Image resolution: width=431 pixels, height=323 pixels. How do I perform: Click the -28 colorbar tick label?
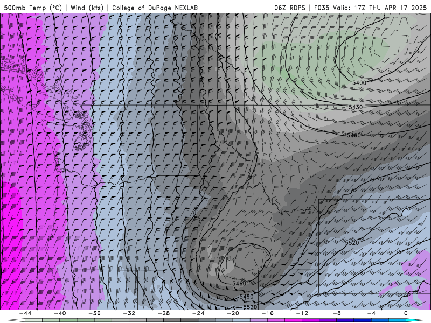click(164, 313)
